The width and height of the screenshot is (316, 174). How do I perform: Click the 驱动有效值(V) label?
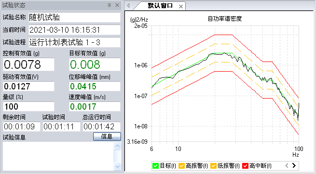21,76
